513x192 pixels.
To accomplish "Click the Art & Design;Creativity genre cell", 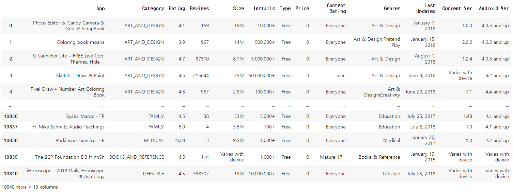I will 382,92.
